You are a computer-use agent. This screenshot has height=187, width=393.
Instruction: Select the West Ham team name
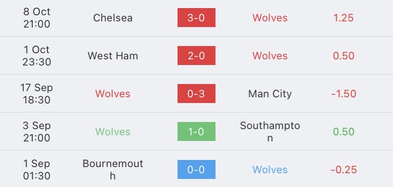(x=113, y=56)
